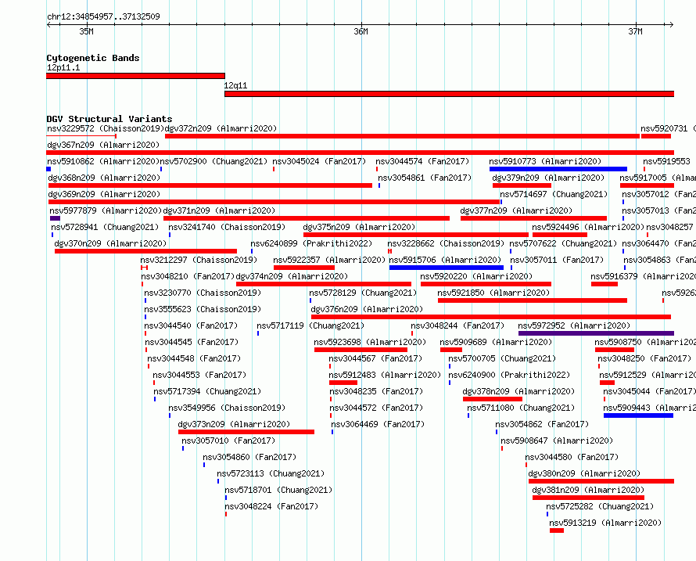Select nsv5700705 (Chuang2021) label
696x561 pixels.
[502, 358]
